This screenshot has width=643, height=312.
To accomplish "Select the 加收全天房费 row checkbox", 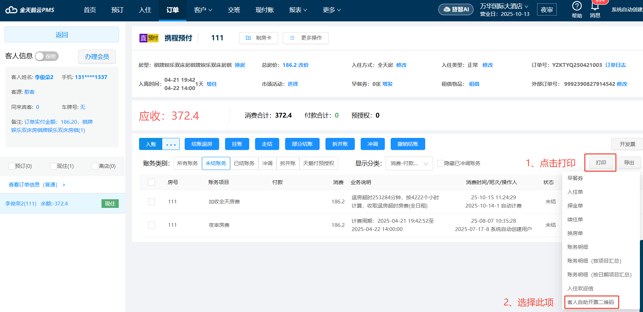I will 152,202.
